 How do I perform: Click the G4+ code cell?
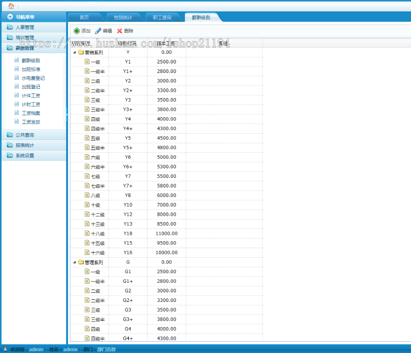128,338
